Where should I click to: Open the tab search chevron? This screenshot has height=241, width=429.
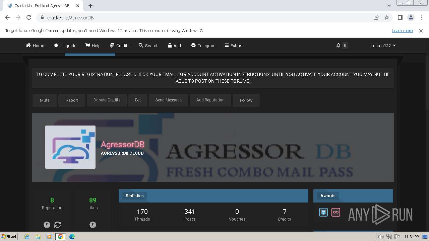tap(389, 6)
